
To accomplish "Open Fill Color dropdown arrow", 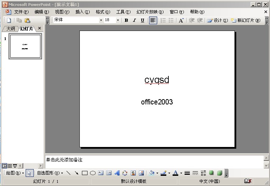I will point(157,173).
